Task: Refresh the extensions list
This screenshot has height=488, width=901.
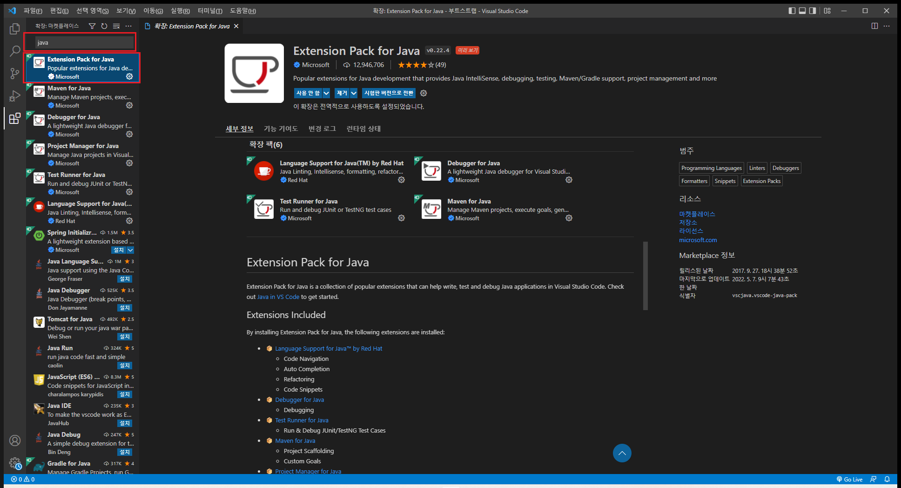Action: click(104, 26)
